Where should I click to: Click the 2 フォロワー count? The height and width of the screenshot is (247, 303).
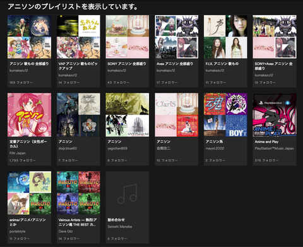(x=215, y=160)
